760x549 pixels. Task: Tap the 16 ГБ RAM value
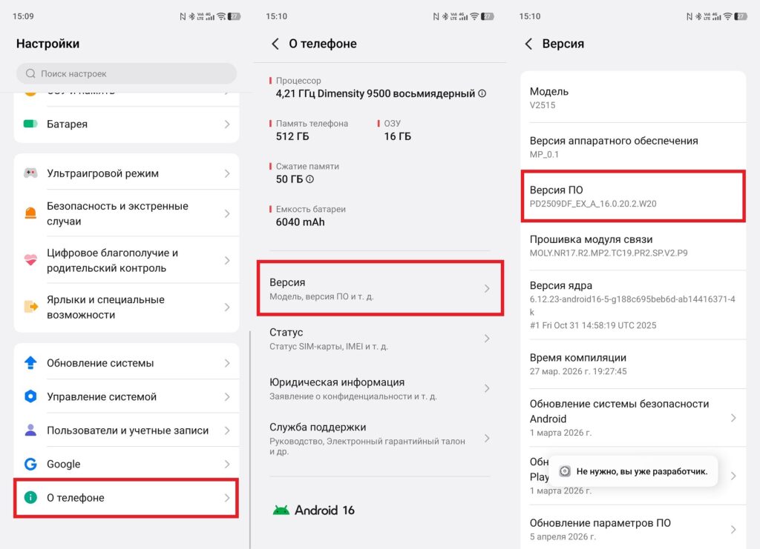[398, 136]
